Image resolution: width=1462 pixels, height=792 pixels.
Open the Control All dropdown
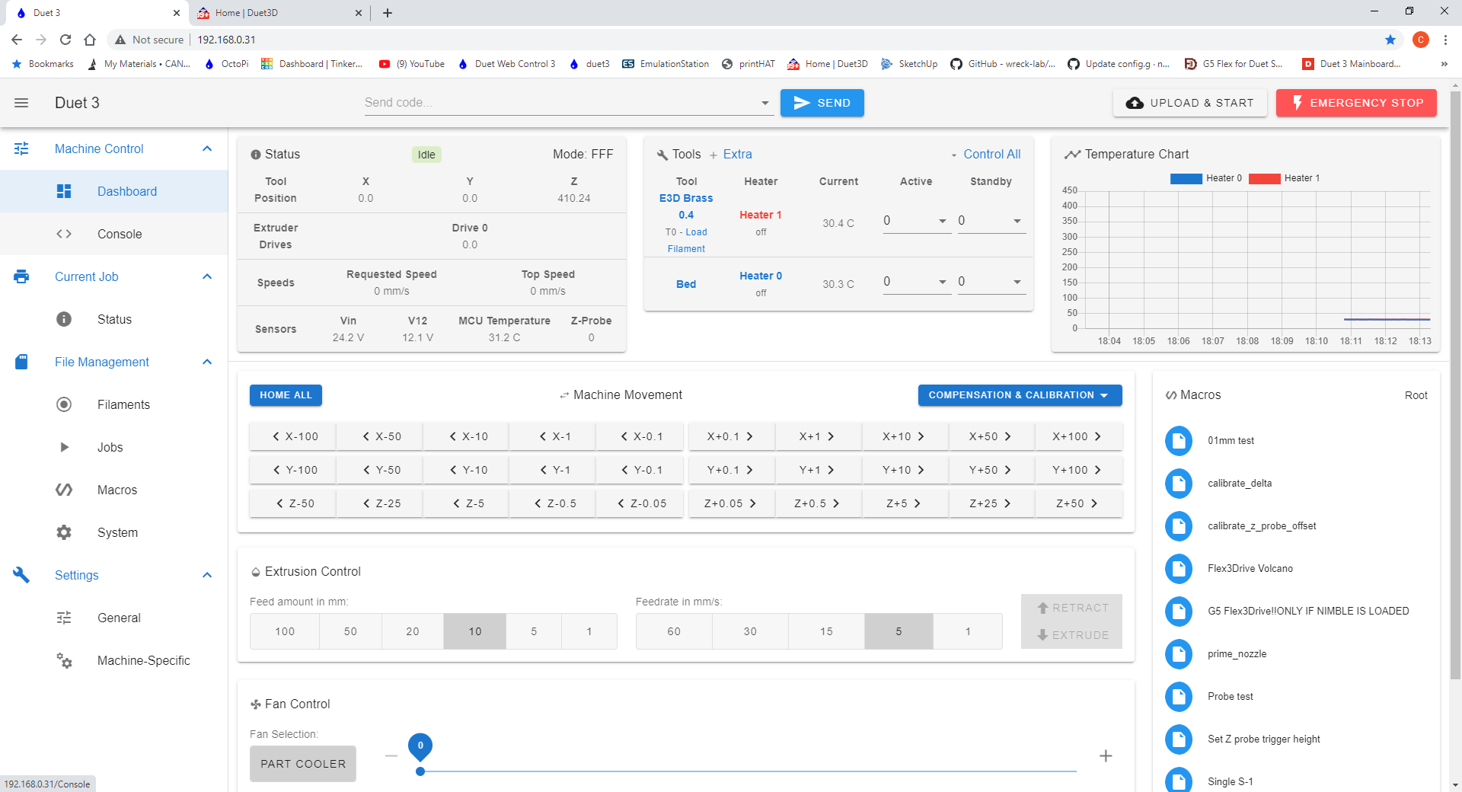985,154
